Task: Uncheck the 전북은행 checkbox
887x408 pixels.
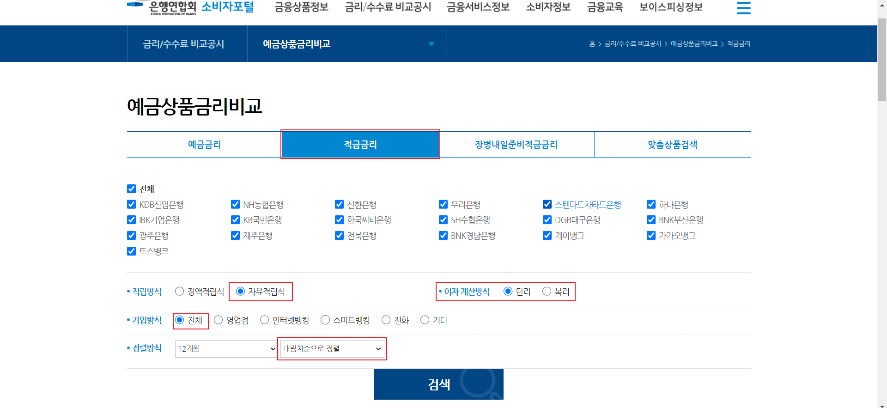Action: (x=339, y=236)
